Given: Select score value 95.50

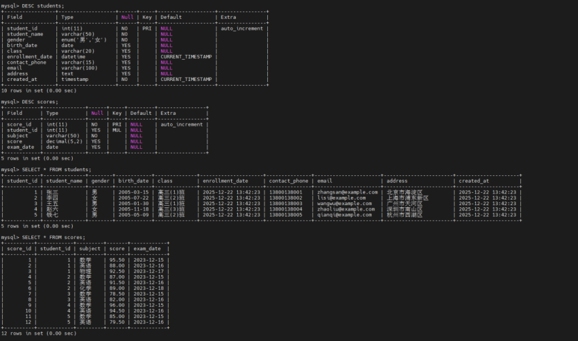Looking at the screenshot, I should coord(117,260).
